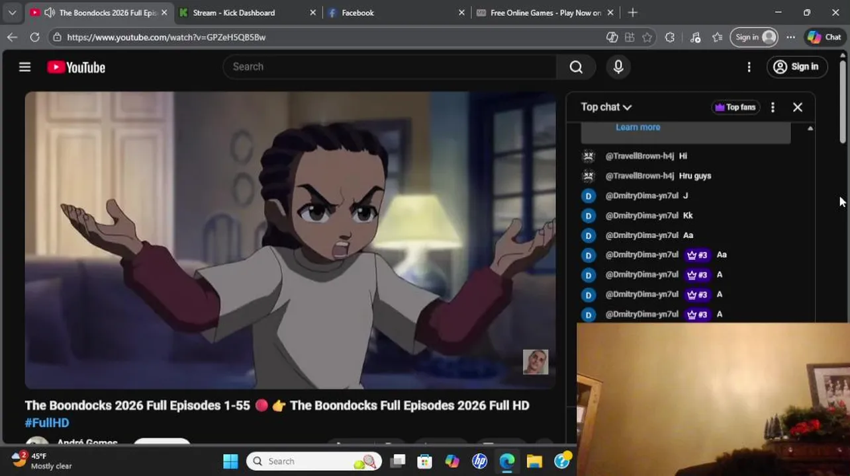The image size is (850, 476).
Task: Open Microsoft Store from taskbar
Action: coord(424,461)
